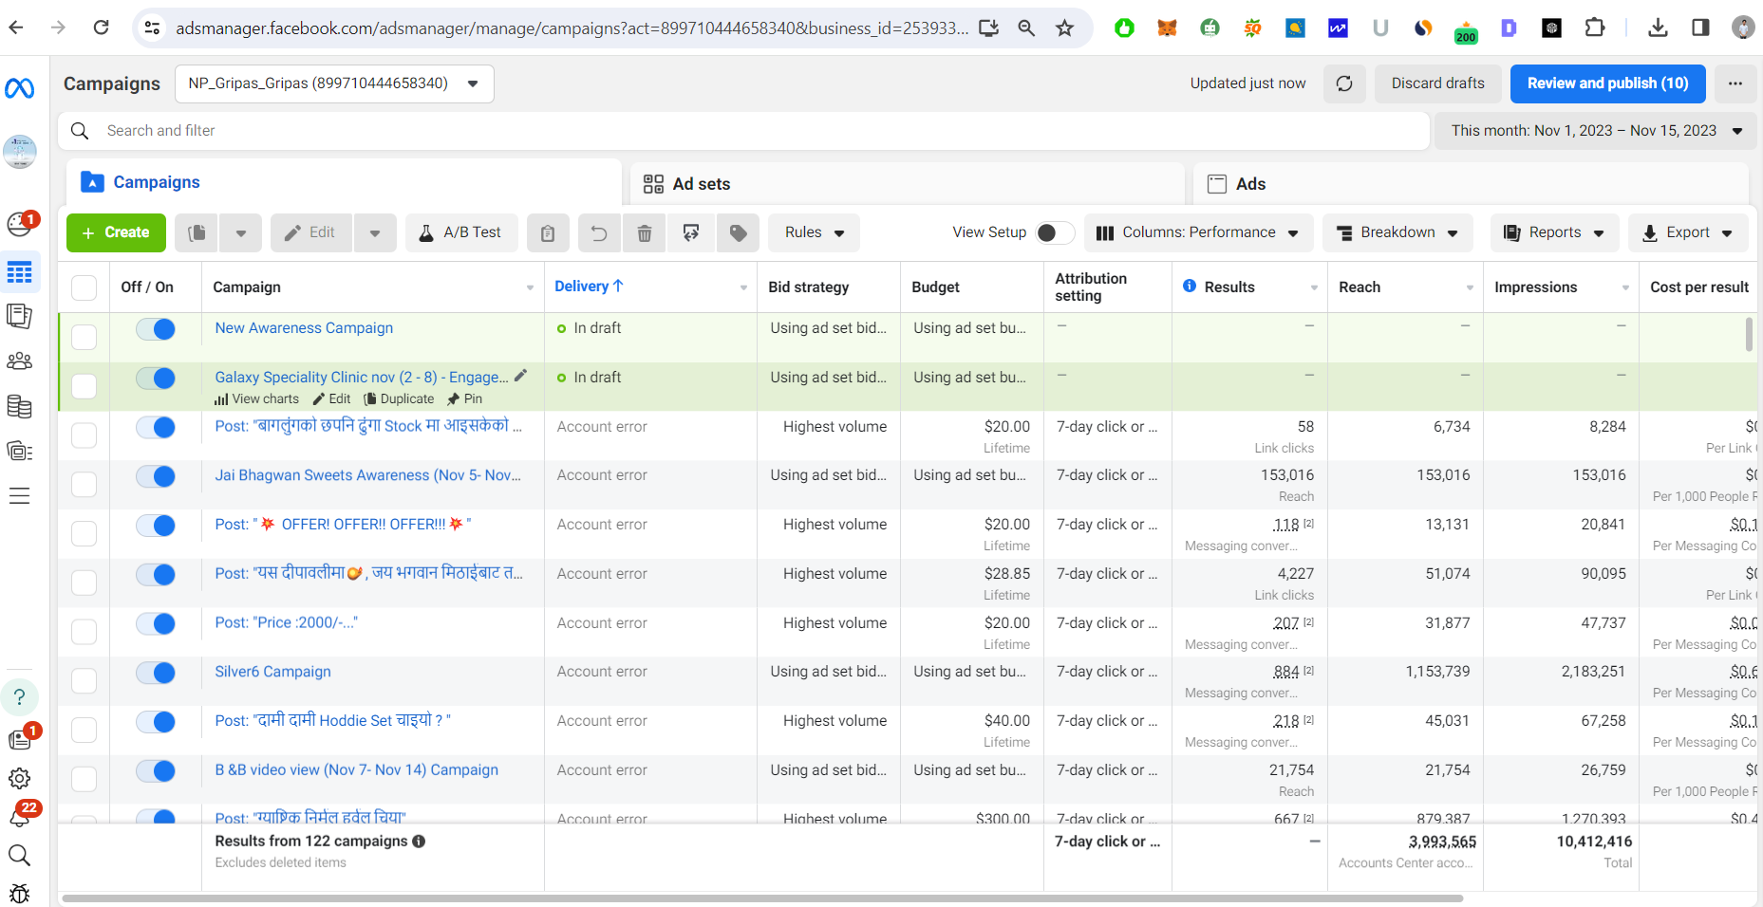Image resolution: width=1763 pixels, height=907 pixels.
Task: Check the Silver6 Campaign row checkbox
Action: 84,681
